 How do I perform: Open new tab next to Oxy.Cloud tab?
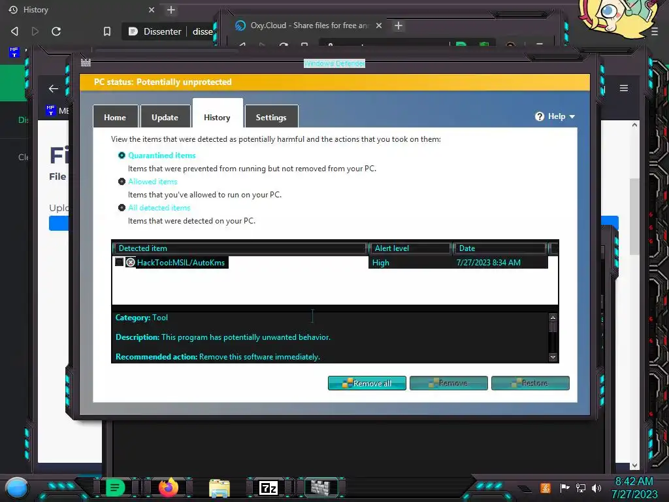pos(399,25)
